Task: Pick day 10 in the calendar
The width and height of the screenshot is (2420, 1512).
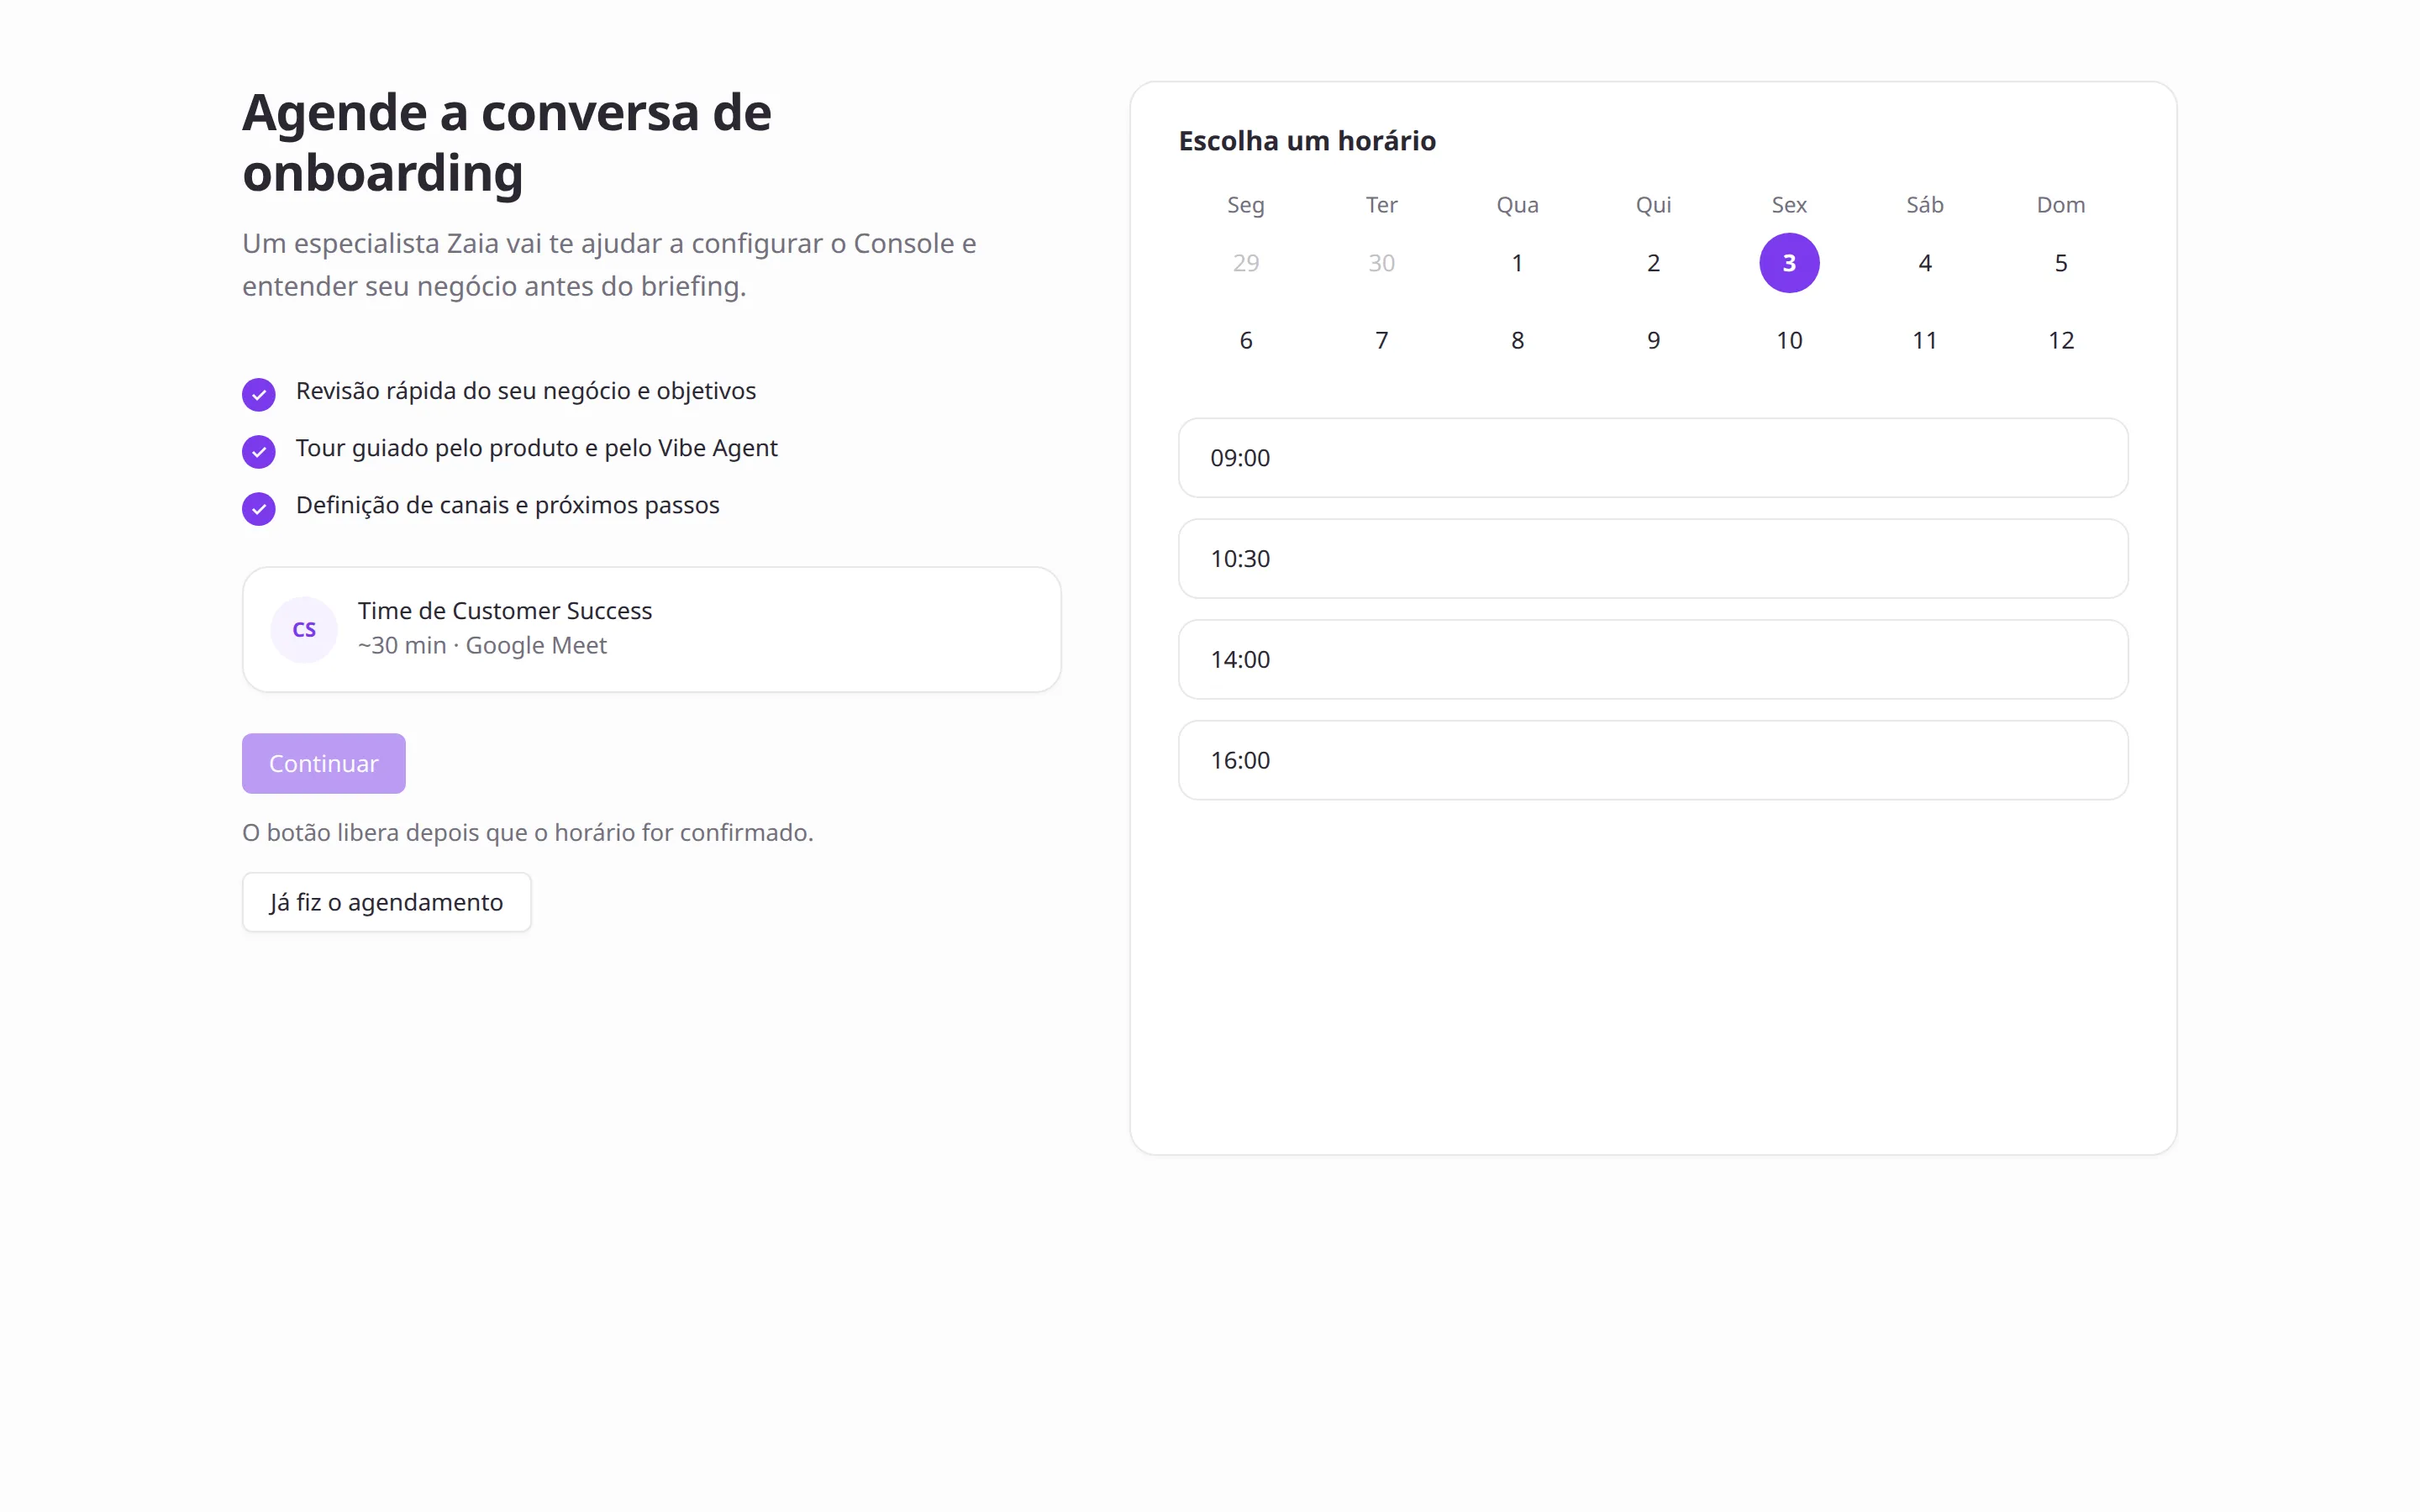Action: pos(1789,340)
